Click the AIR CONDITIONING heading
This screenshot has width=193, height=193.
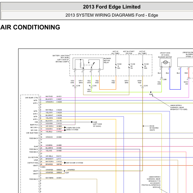[x=30, y=27]
